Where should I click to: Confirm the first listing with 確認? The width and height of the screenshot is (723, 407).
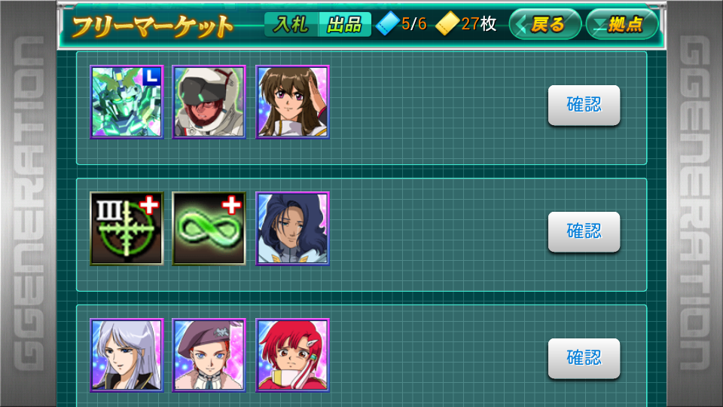[x=584, y=106]
